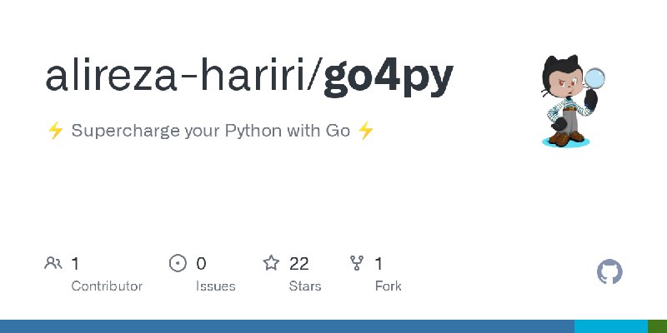Click the Fork label

[388, 286]
